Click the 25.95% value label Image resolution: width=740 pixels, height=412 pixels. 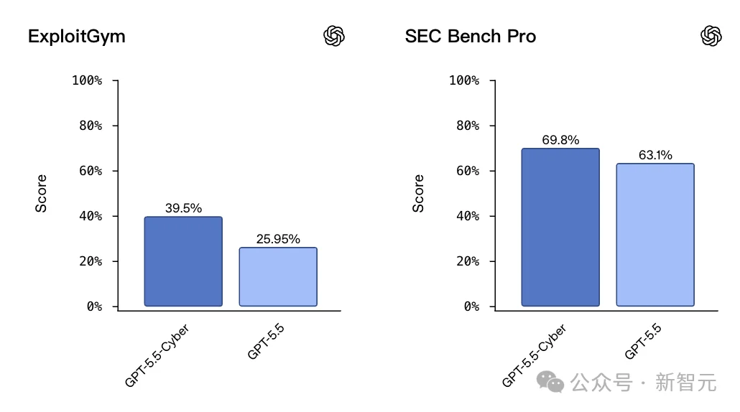[x=278, y=239]
